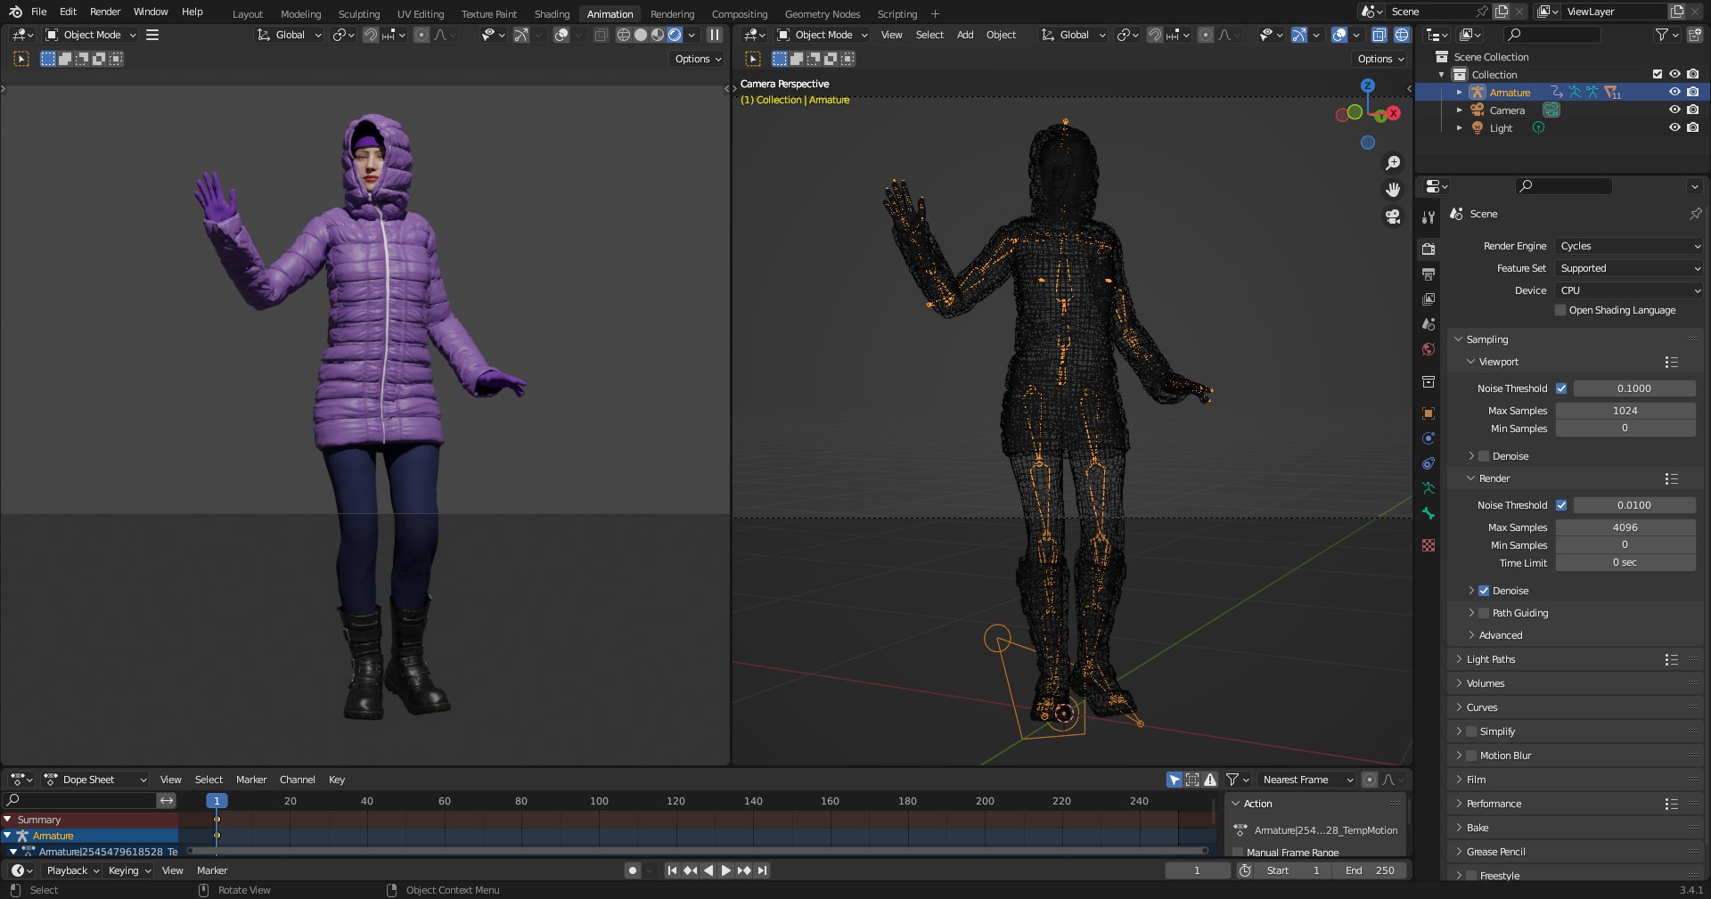1711x899 pixels.
Task: Open the Feature Set Supported dropdown
Action: pos(1630,268)
